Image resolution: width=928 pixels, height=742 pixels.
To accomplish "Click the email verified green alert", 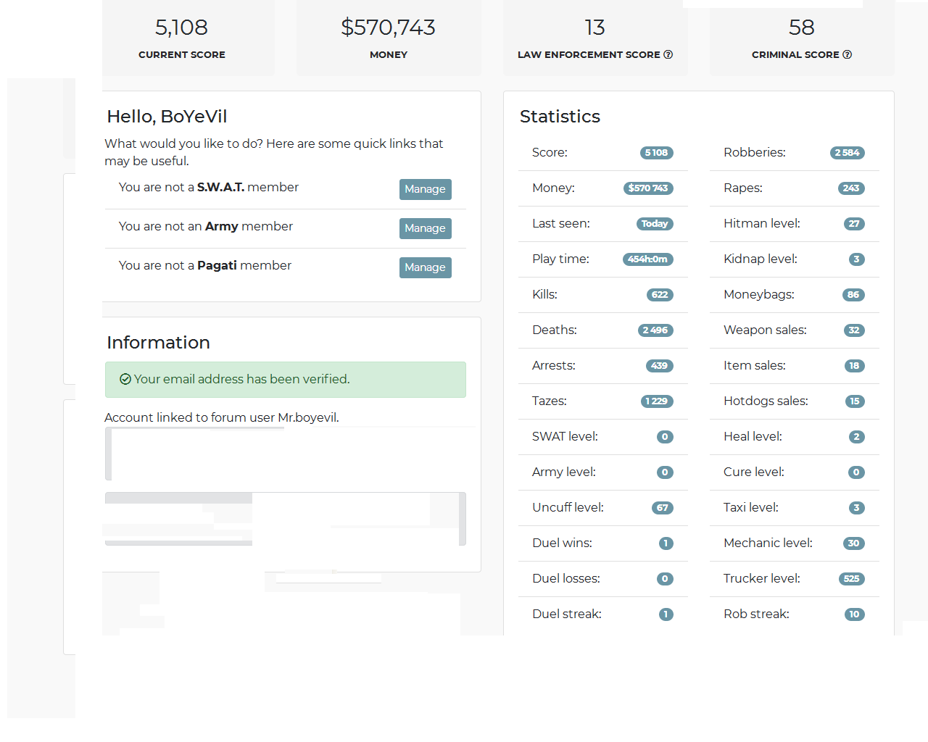I will point(286,380).
